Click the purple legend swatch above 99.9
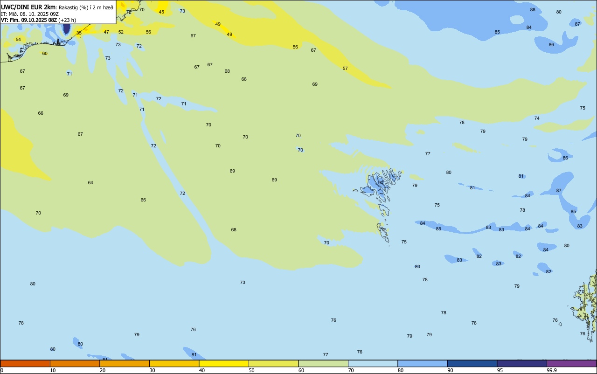The height and width of the screenshot is (374, 597). click(x=572, y=363)
